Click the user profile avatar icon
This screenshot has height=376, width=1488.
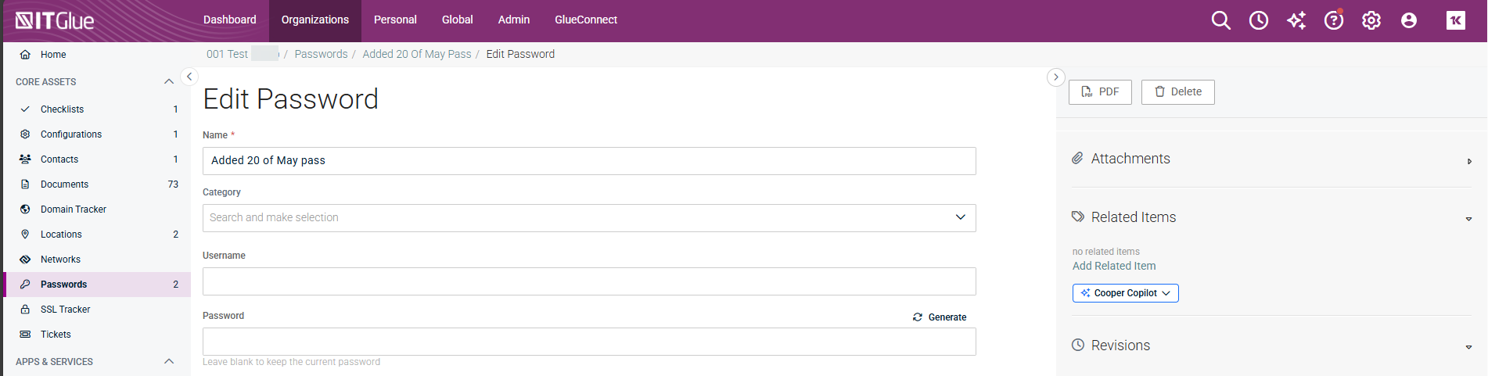pos(1408,20)
